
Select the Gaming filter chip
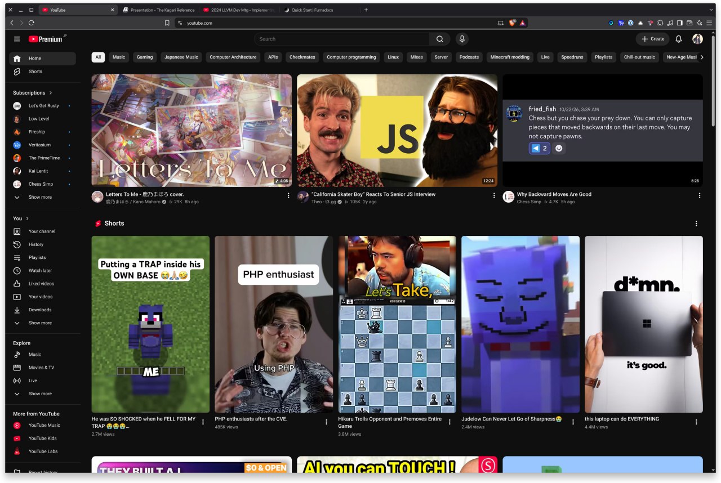pos(145,57)
